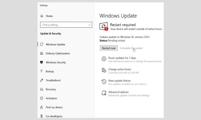Click the Home house icon
This screenshot has width=201, height=120.
tap(42, 16)
